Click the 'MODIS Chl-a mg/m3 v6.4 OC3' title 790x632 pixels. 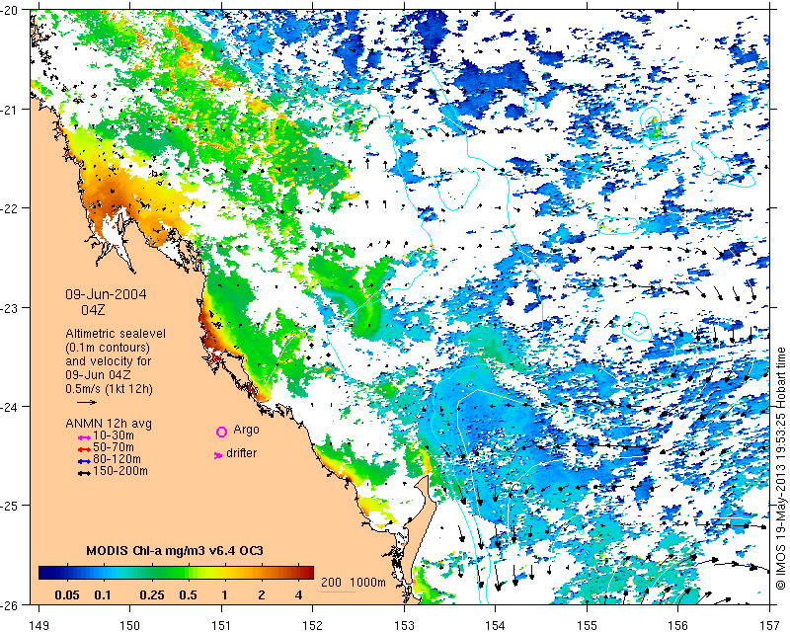pos(175,550)
